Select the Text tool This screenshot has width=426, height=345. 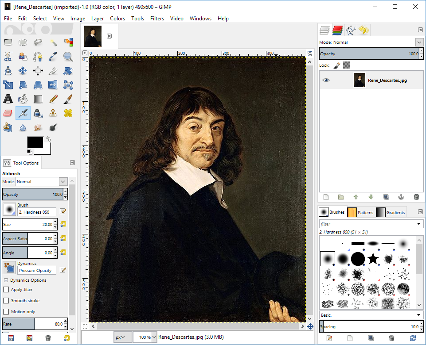click(8, 99)
